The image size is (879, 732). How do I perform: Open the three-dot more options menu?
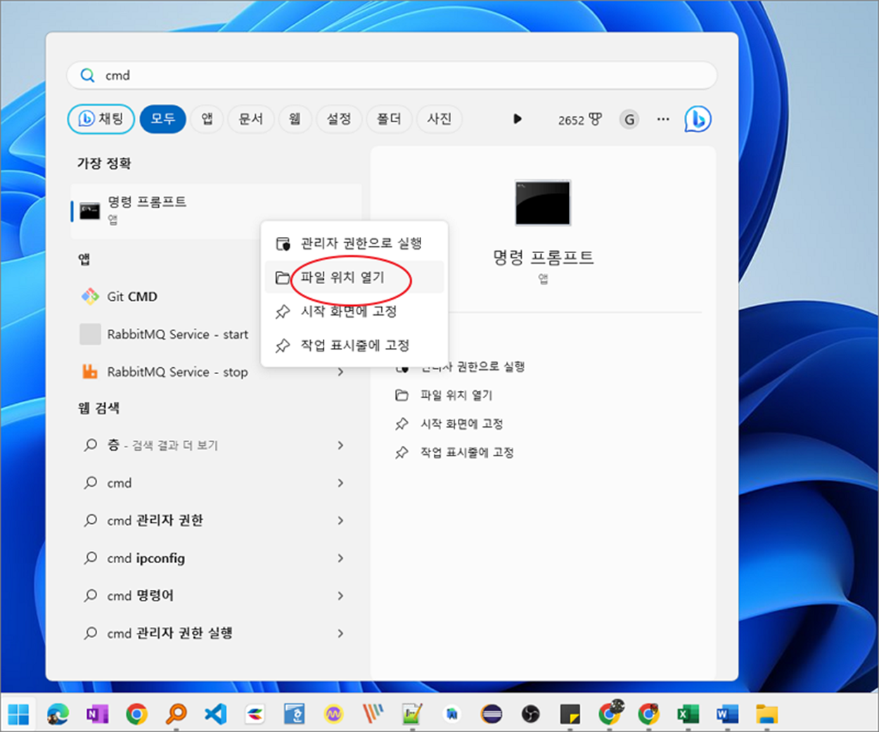point(663,119)
